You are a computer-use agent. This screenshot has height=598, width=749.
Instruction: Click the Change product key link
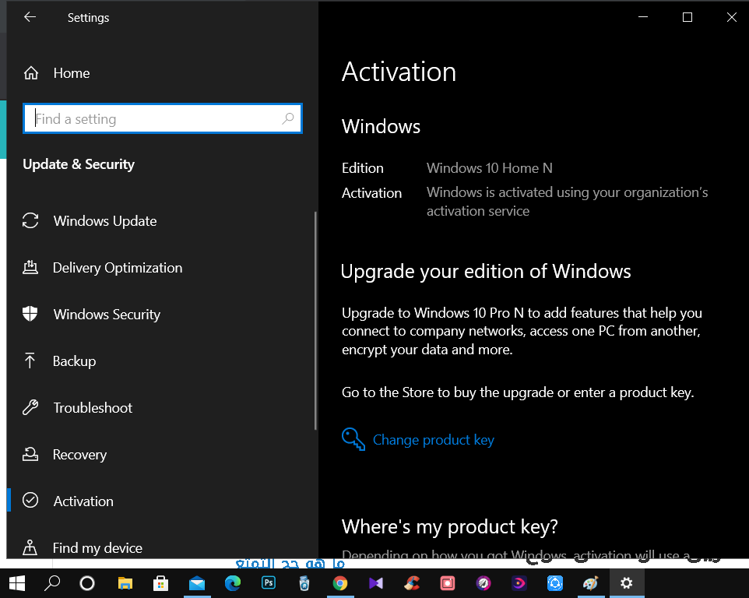(433, 439)
